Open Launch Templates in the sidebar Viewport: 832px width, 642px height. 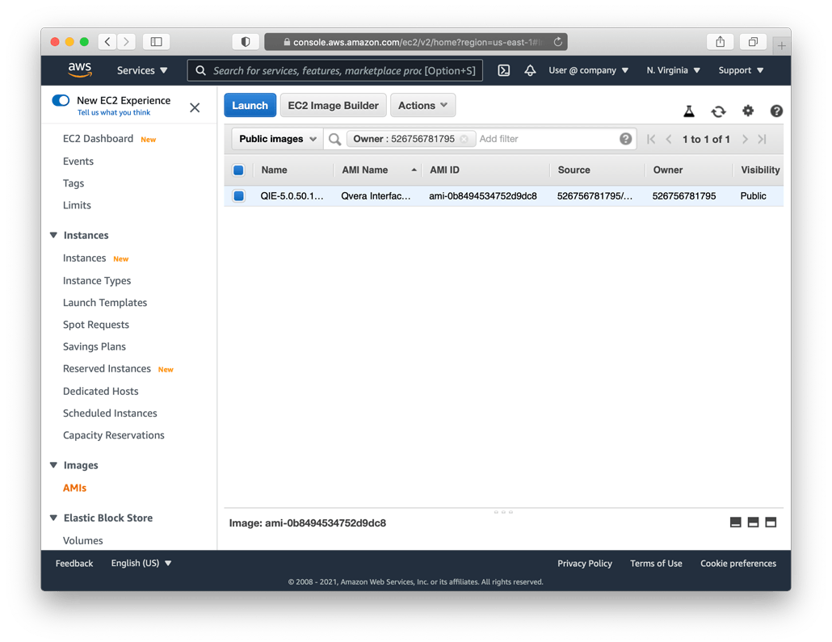(105, 303)
